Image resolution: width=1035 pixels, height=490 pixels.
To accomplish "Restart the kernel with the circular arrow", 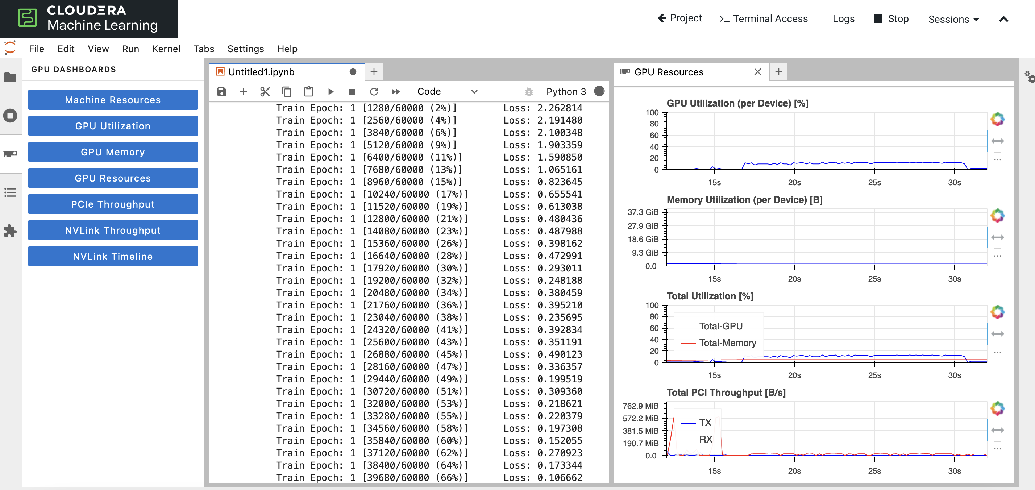I will click(374, 92).
